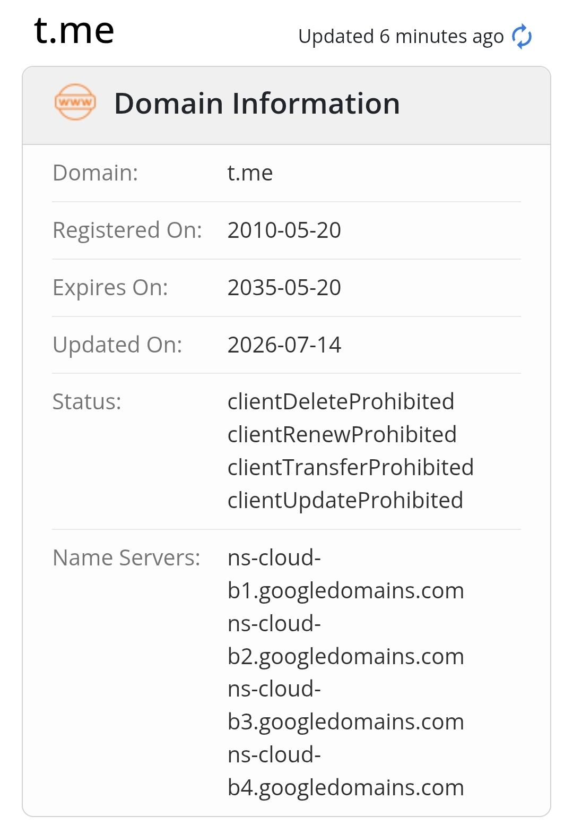Click the expiry date 2035-05-20

coord(284,288)
